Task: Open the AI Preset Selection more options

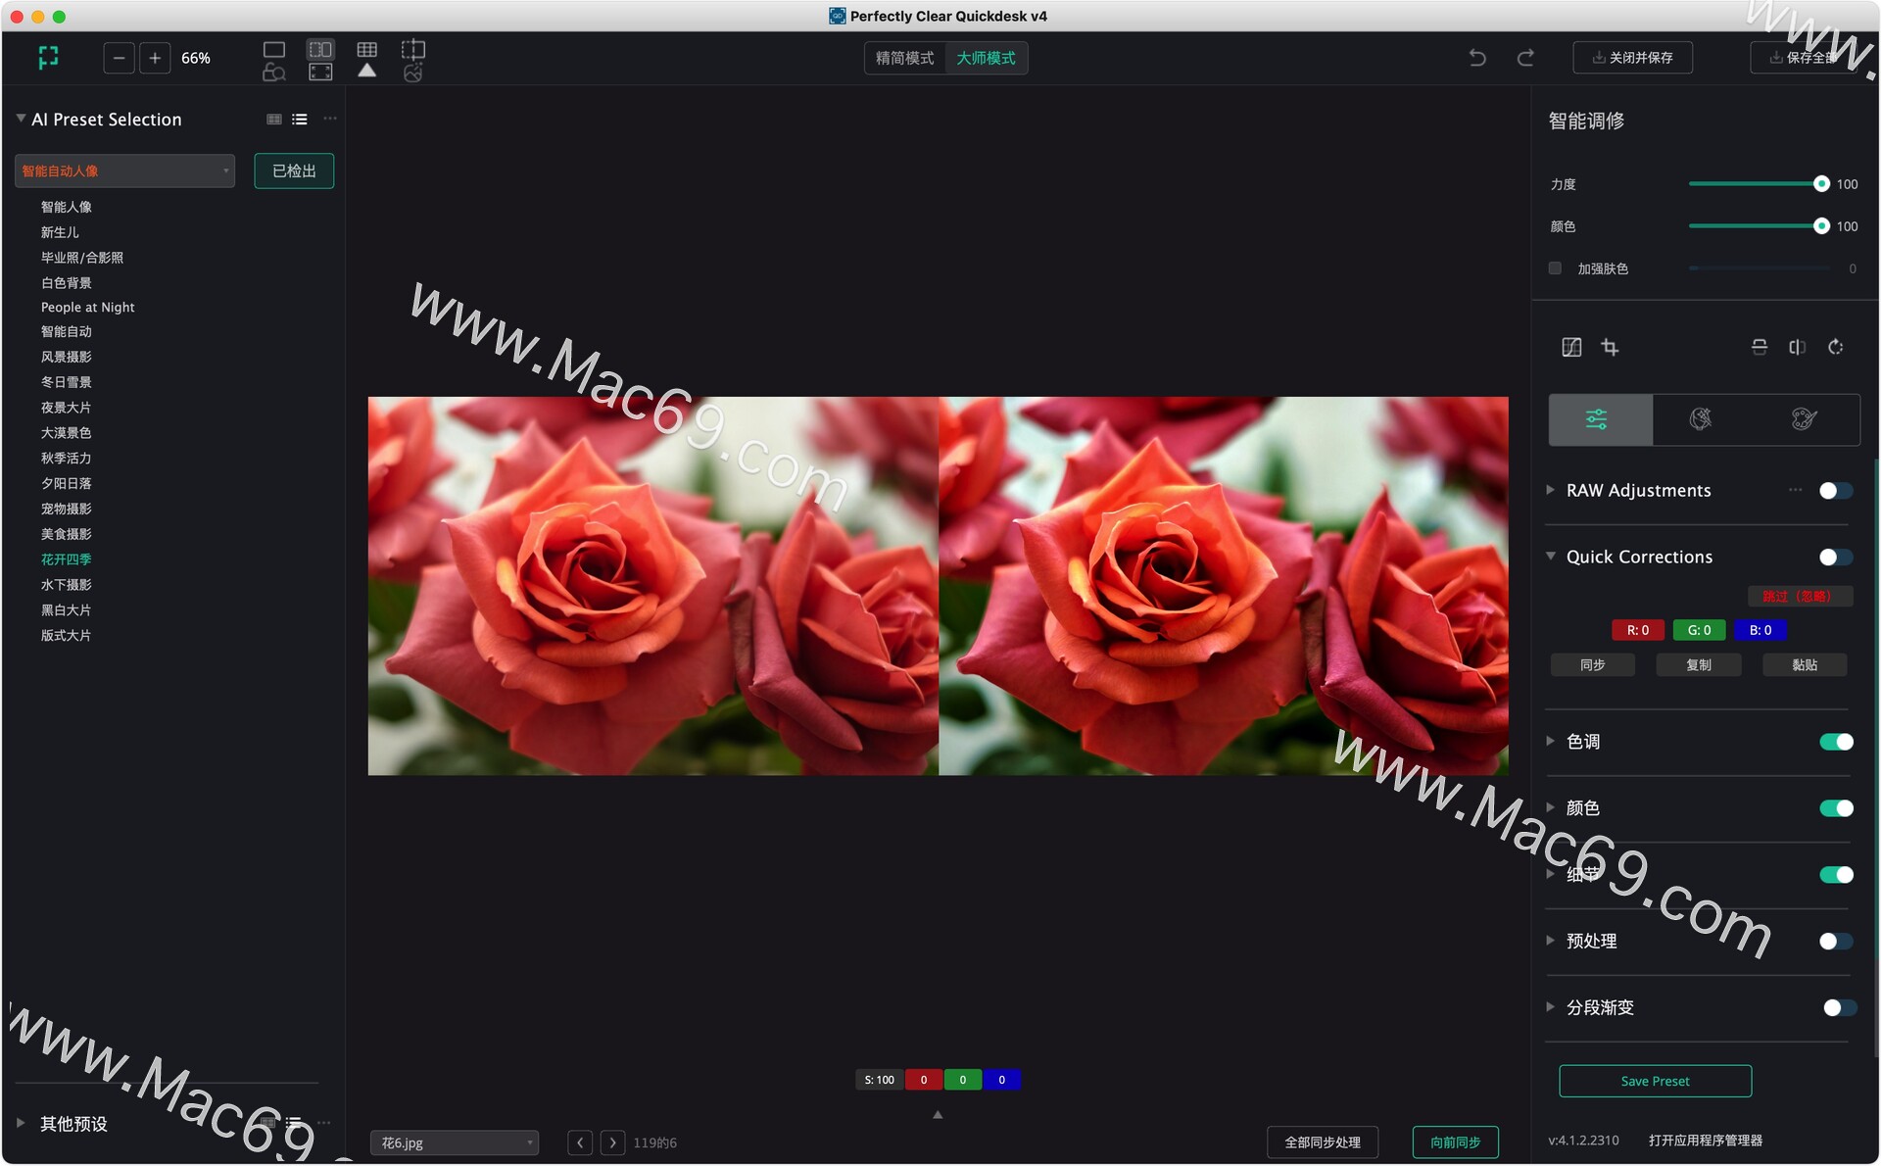Action: coord(330,119)
